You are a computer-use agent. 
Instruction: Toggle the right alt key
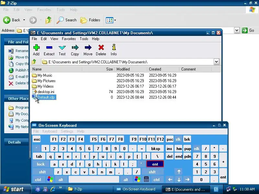click(x=126, y=179)
